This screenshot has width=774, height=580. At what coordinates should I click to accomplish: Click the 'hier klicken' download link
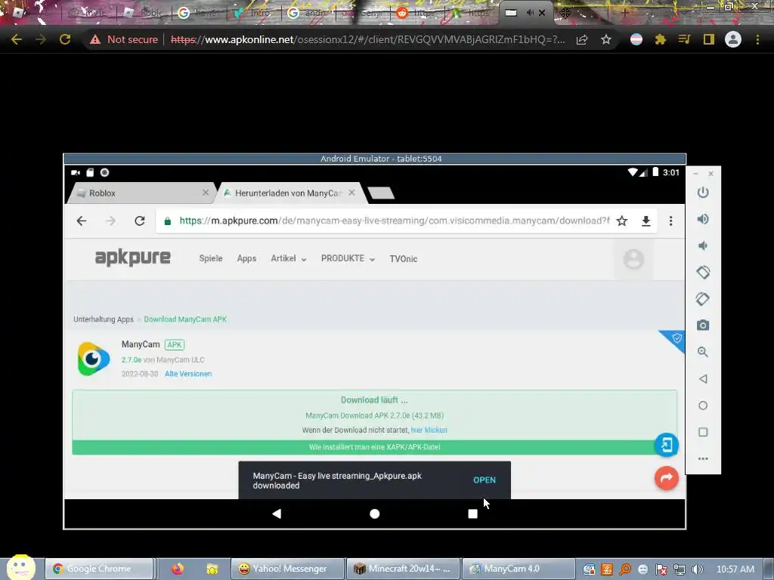429,430
